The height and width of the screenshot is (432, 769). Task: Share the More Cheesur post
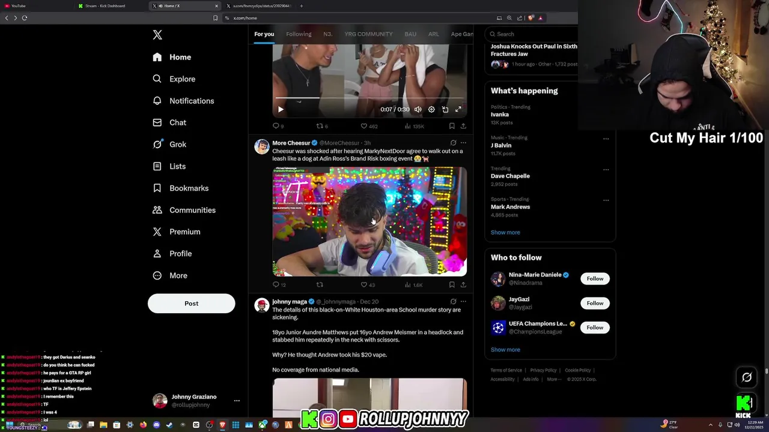point(463,284)
